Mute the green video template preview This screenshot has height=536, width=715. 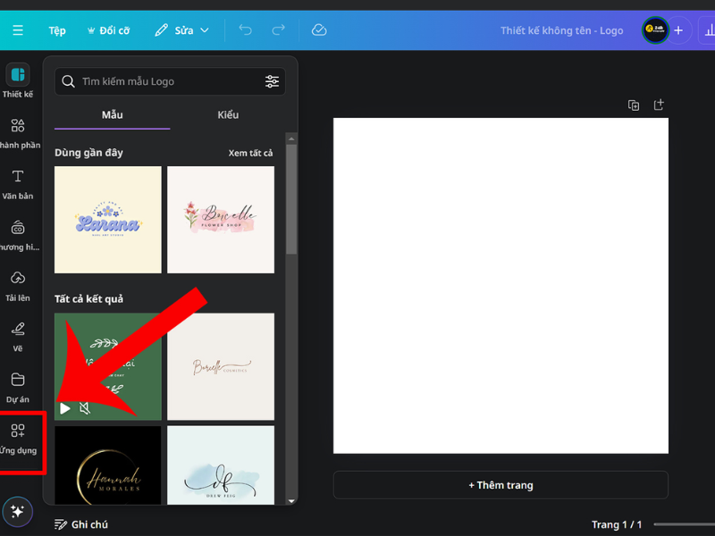coord(86,408)
